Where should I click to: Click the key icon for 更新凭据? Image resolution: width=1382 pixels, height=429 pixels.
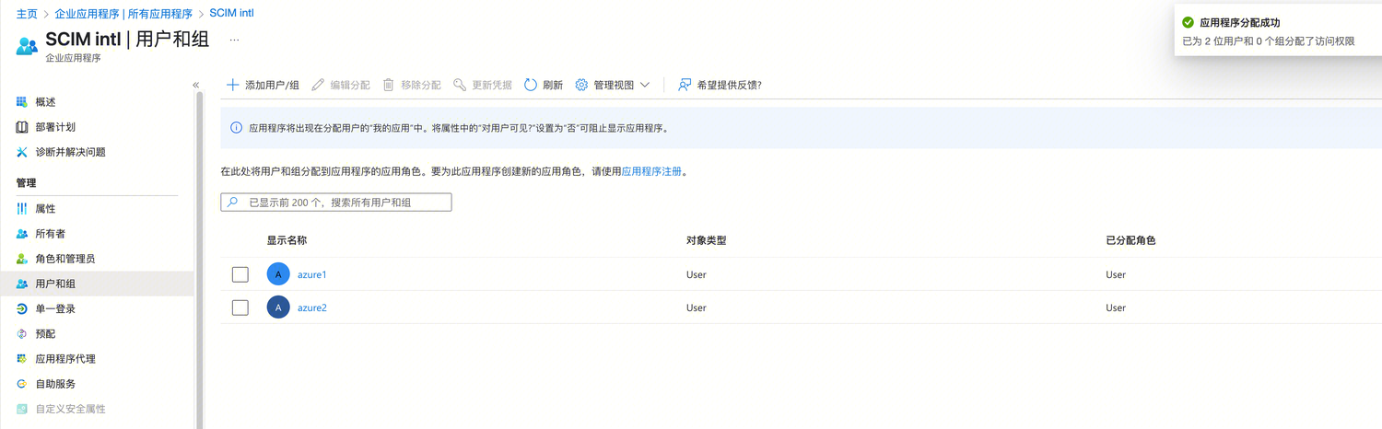point(460,85)
